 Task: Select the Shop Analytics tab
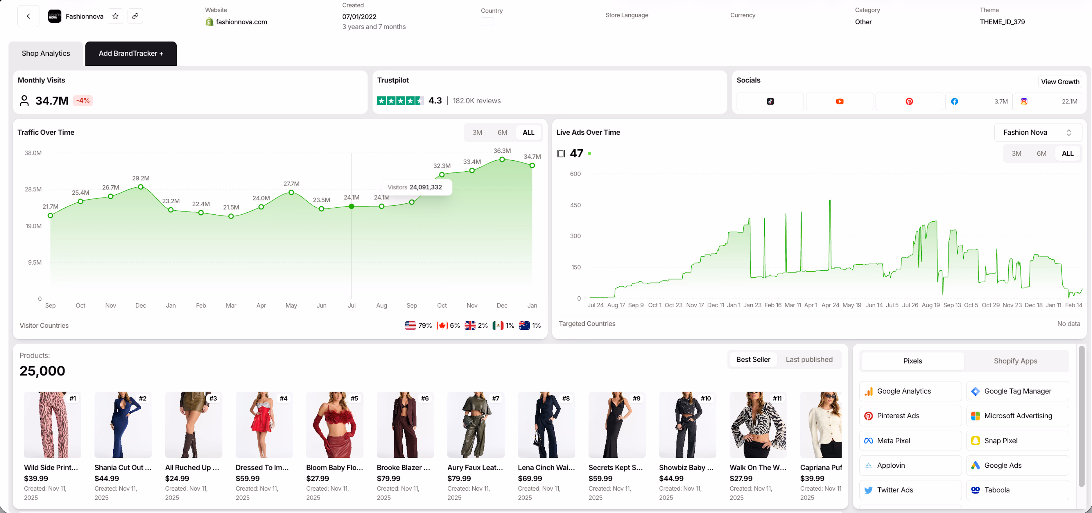45,53
